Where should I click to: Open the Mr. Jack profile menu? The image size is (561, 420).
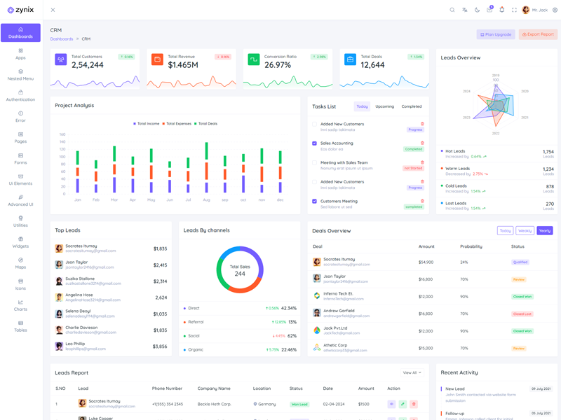[x=535, y=10]
